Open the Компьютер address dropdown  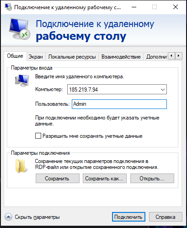tap(163, 89)
